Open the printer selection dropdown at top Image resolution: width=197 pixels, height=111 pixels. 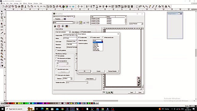(x=74, y=16)
